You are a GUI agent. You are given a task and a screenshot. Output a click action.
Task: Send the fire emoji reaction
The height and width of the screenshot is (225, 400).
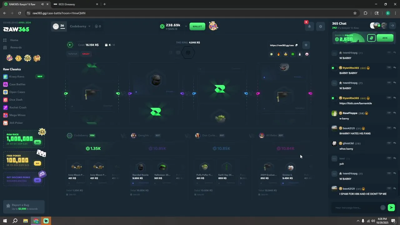point(278,54)
